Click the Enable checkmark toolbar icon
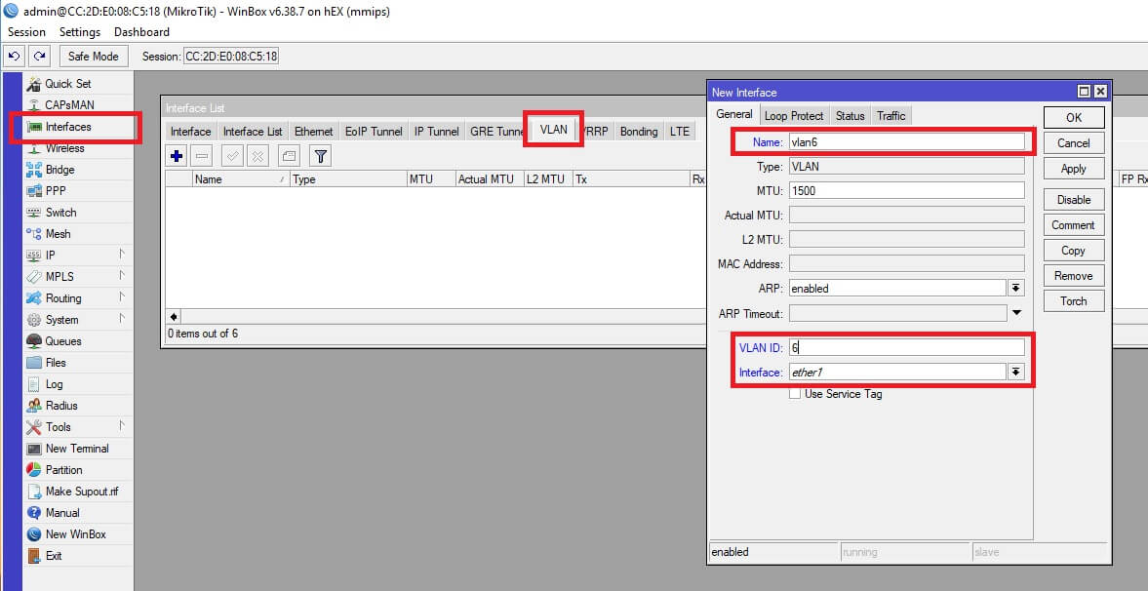 click(x=233, y=155)
